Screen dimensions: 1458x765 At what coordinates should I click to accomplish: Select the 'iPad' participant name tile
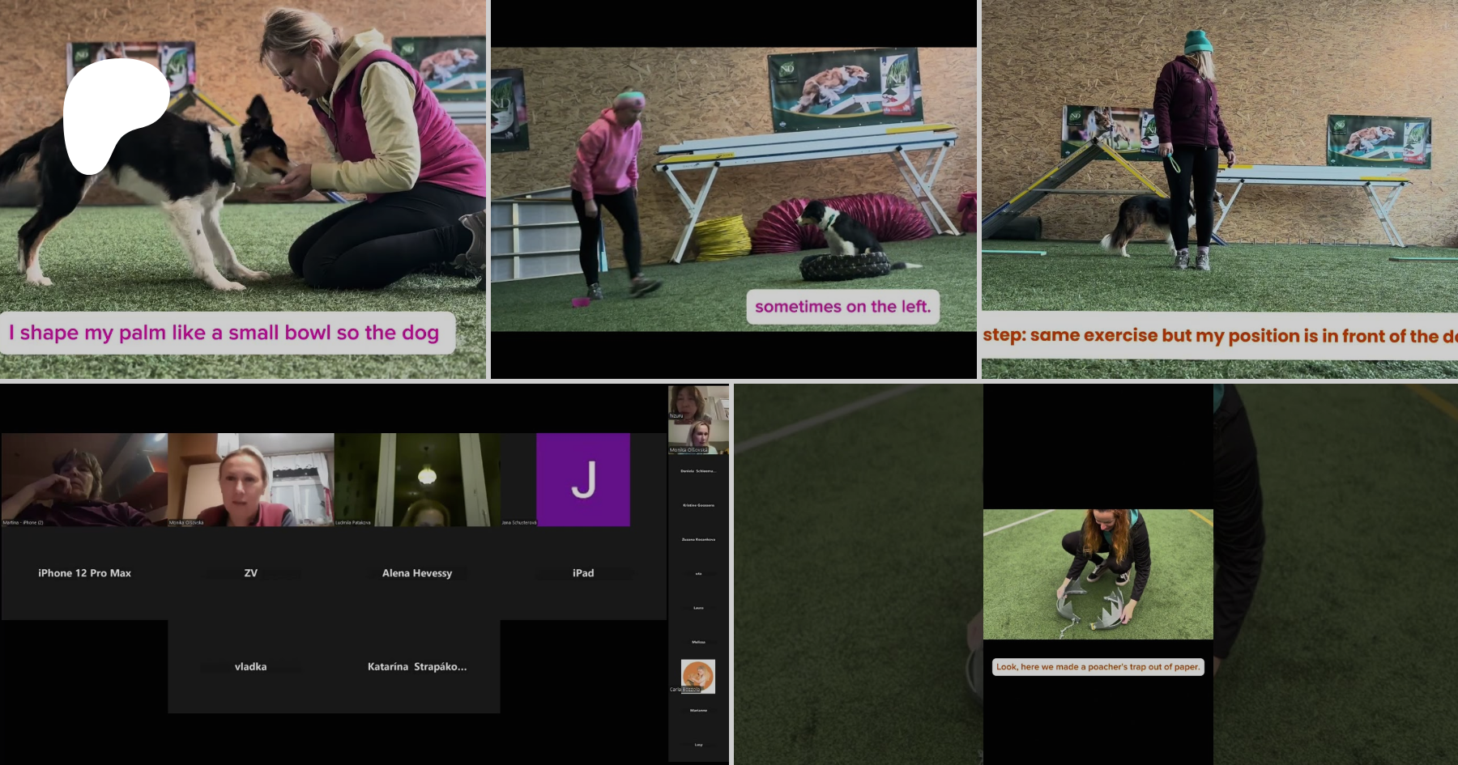pyautogui.click(x=583, y=573)
